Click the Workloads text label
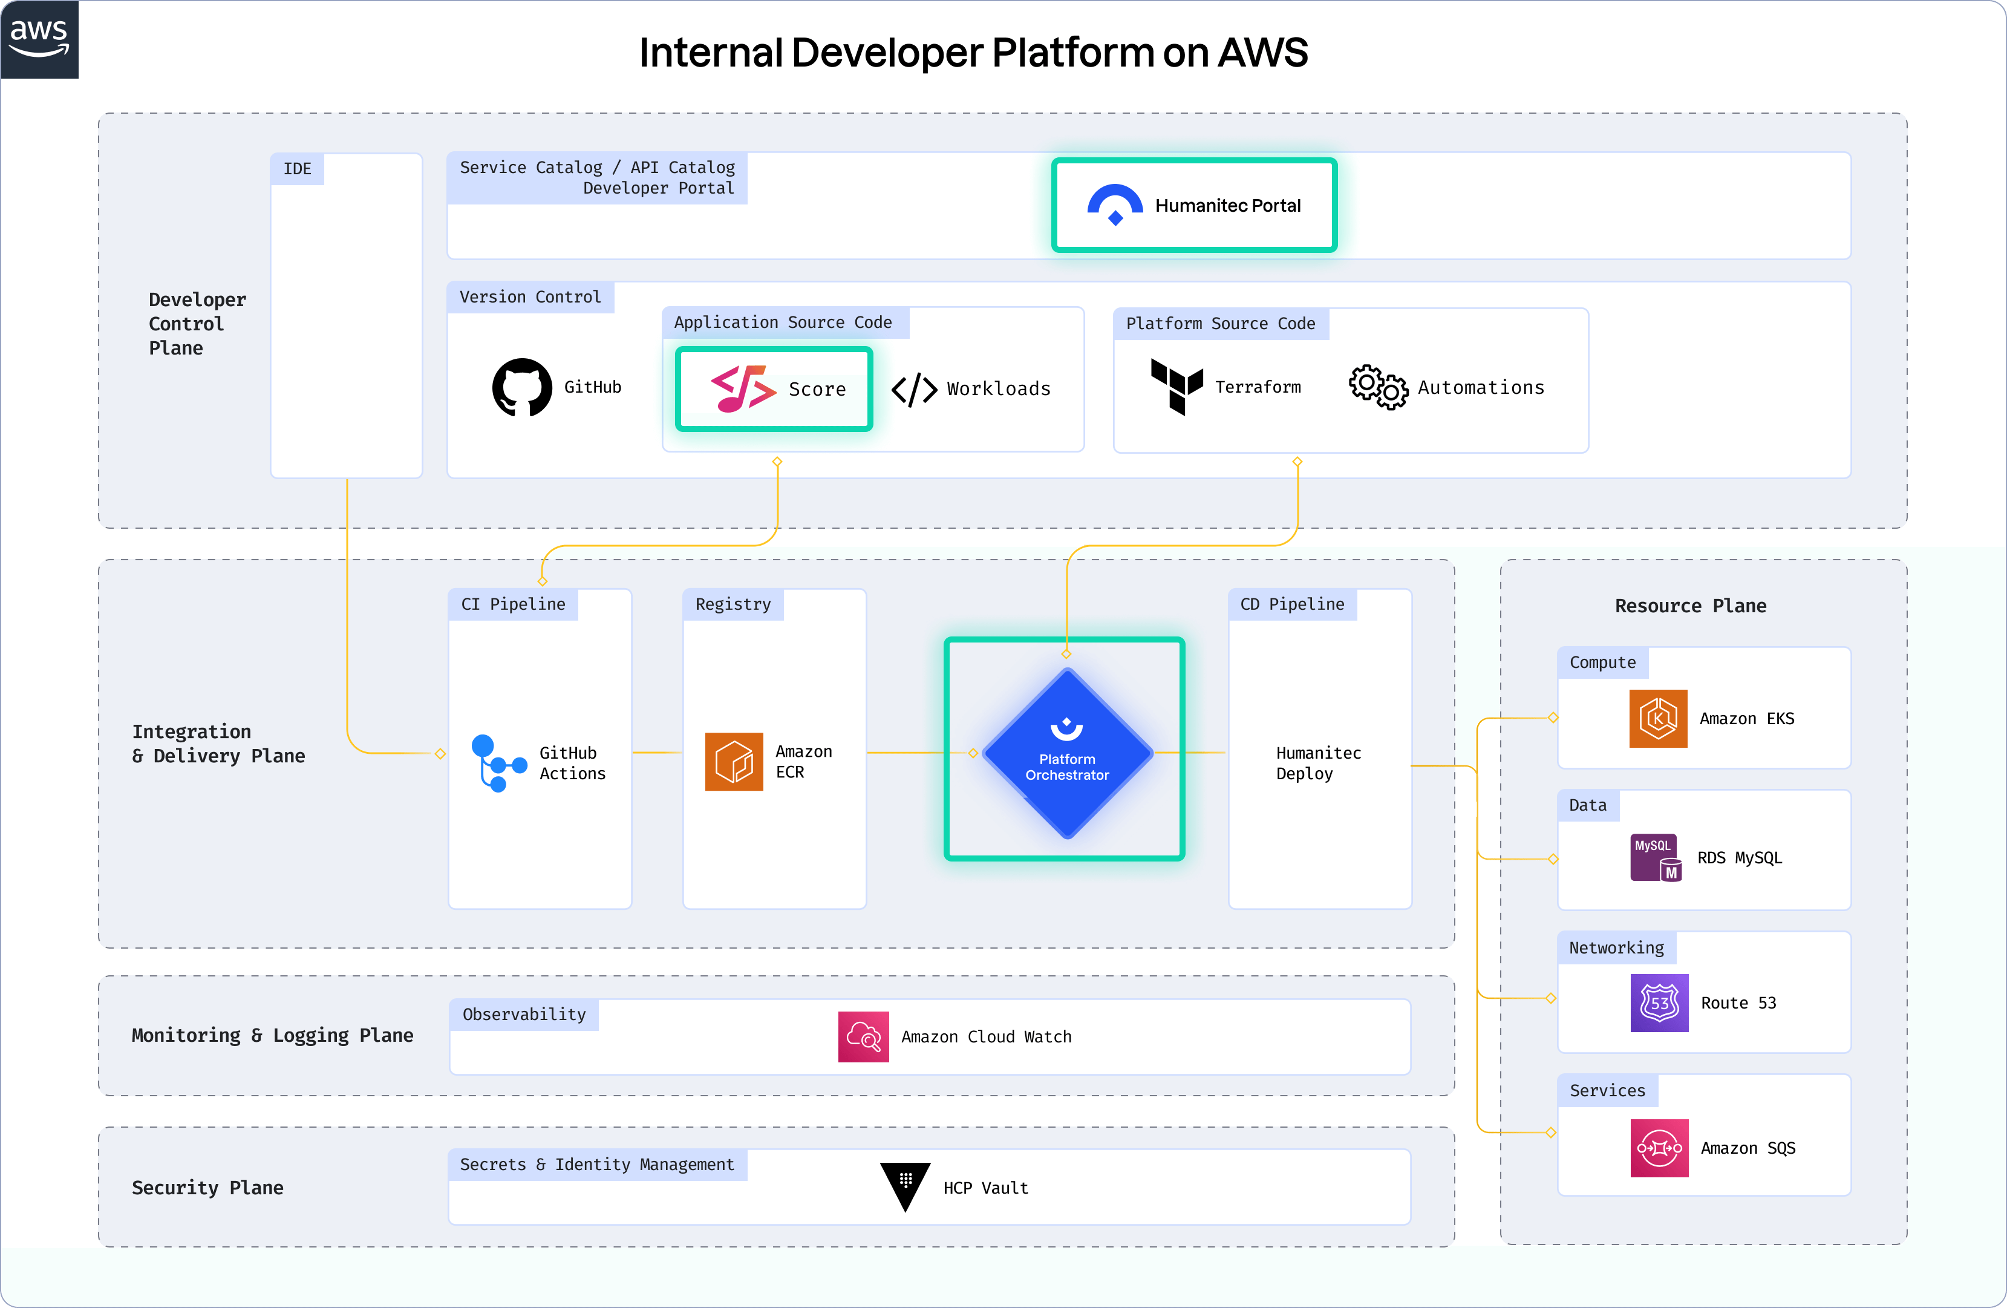 tap(999, 389)
